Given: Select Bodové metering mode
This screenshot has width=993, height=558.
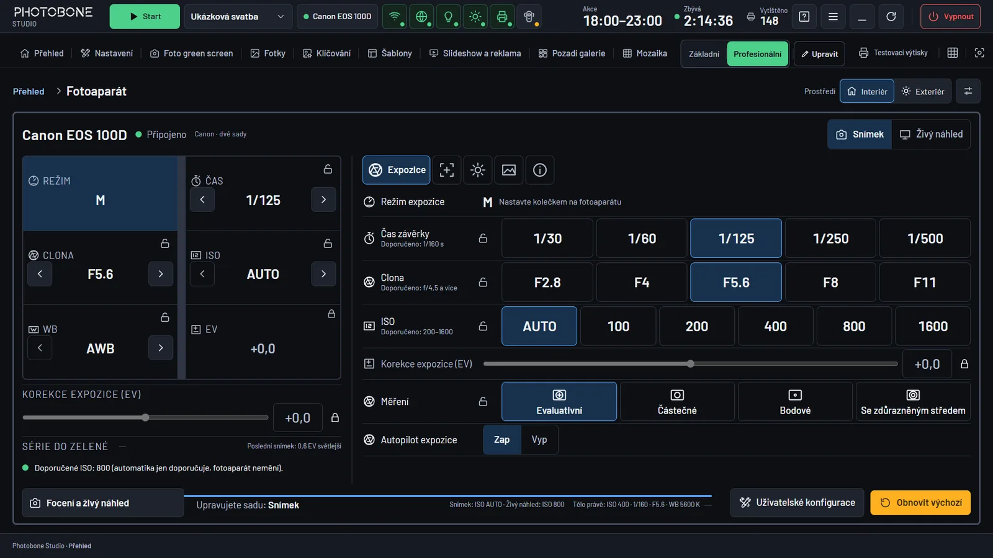Looking at the screenshot, I should point(795,402).
